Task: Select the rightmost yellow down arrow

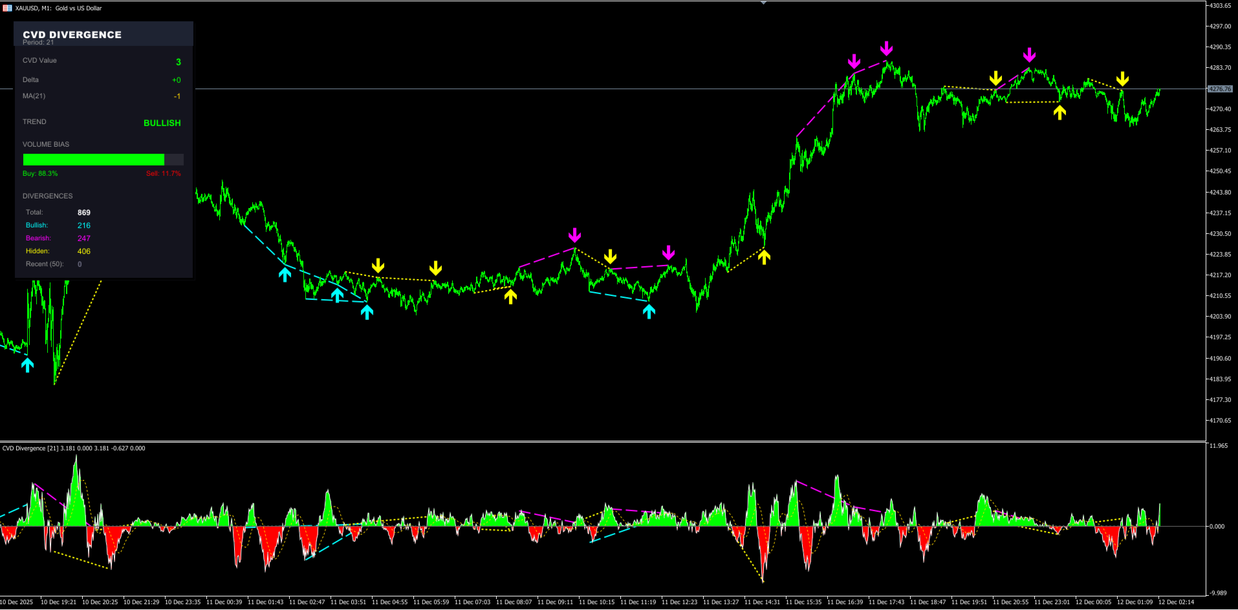Action: pos(1122,79)
